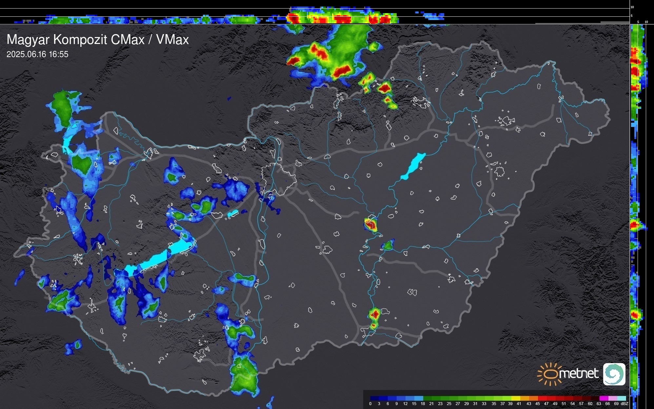Click the 'dBZ' unit label
The image size is (654, 409).
[624, 404]
